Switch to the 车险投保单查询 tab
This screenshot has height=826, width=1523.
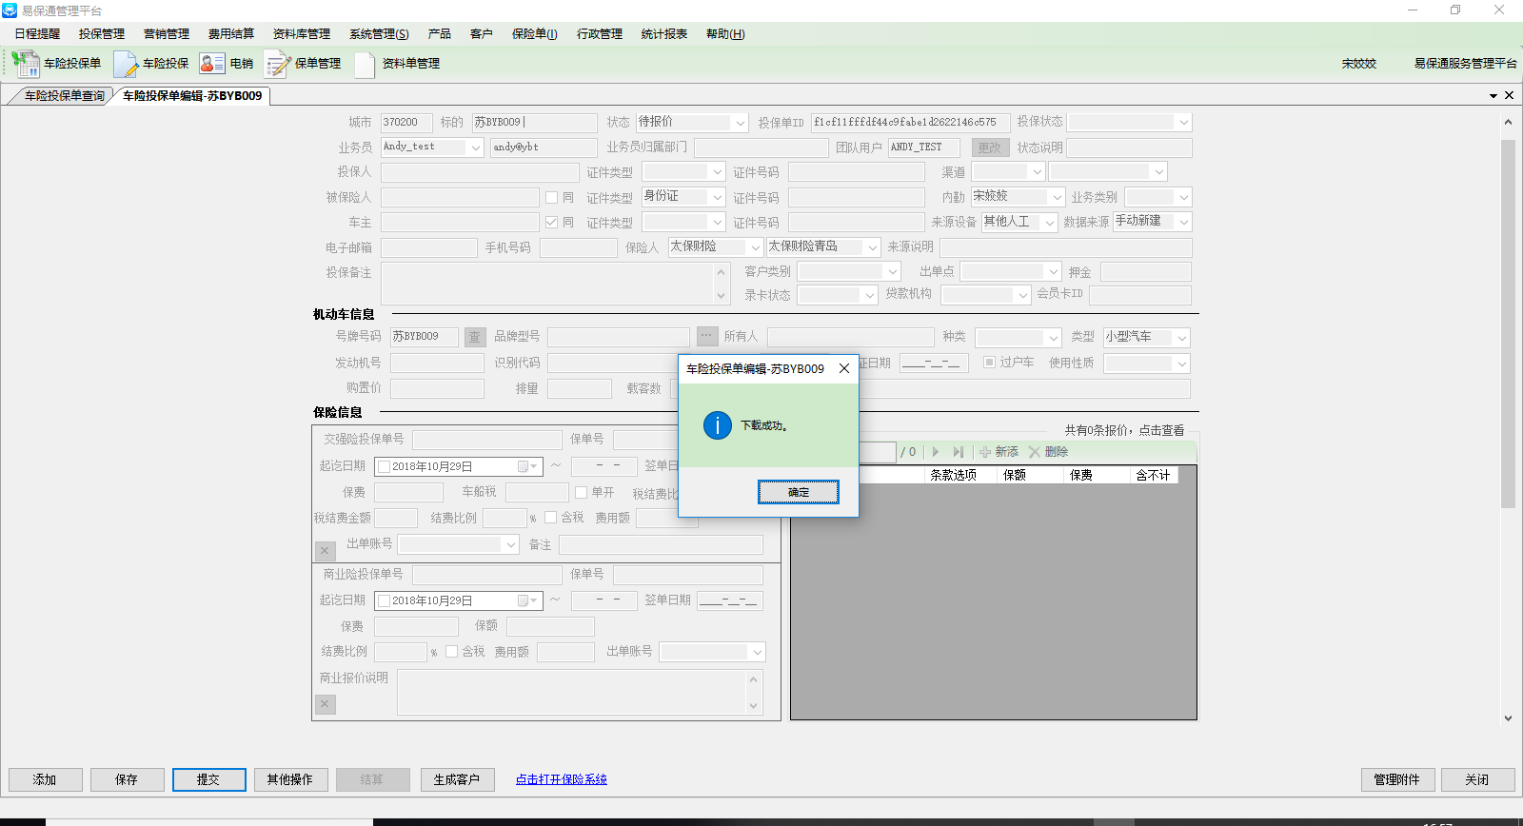click(64, 96)
